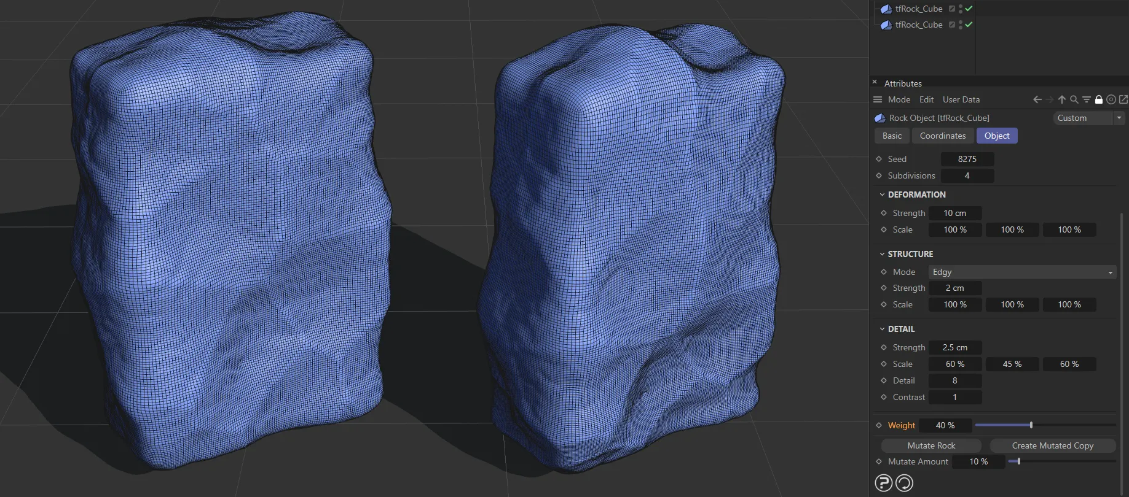Switch to the Coordinates tab
Viewport: 1129px width, 497px height.
(942, 136)
